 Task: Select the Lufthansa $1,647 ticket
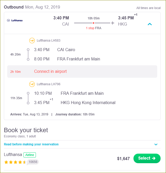tap(147, 158)
